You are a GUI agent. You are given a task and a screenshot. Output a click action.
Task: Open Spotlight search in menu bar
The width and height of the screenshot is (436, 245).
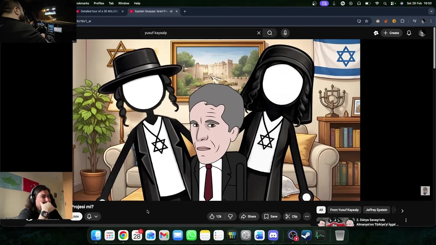385,3
